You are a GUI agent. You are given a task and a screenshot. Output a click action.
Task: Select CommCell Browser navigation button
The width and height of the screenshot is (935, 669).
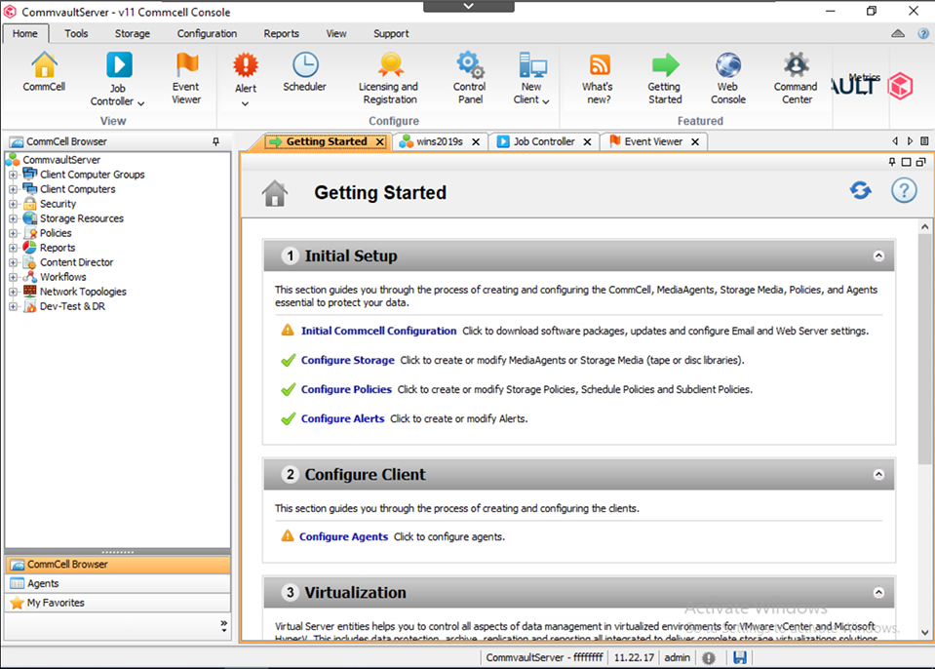pyautogui.click(x=117, y=564)
